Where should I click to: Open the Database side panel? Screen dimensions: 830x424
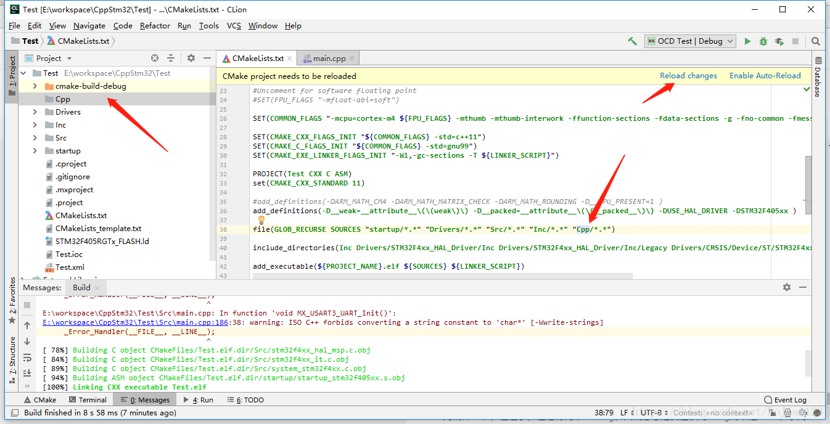[818, 77]
